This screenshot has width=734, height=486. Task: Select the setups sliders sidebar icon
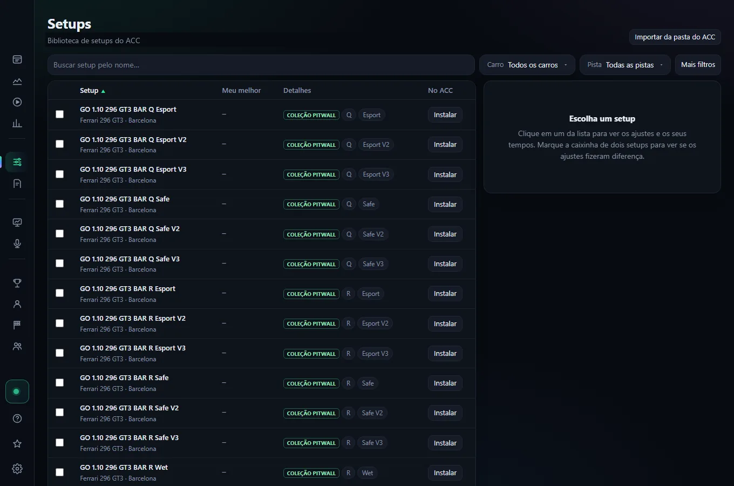17,162
